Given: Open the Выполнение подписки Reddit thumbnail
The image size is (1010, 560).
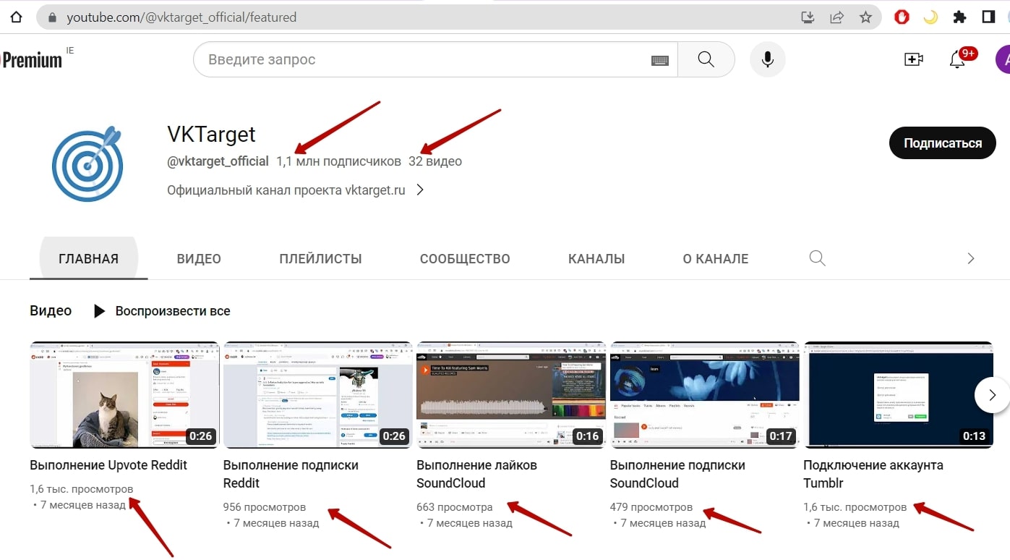Looking at the screenshot, I should (x=317, y=395).
